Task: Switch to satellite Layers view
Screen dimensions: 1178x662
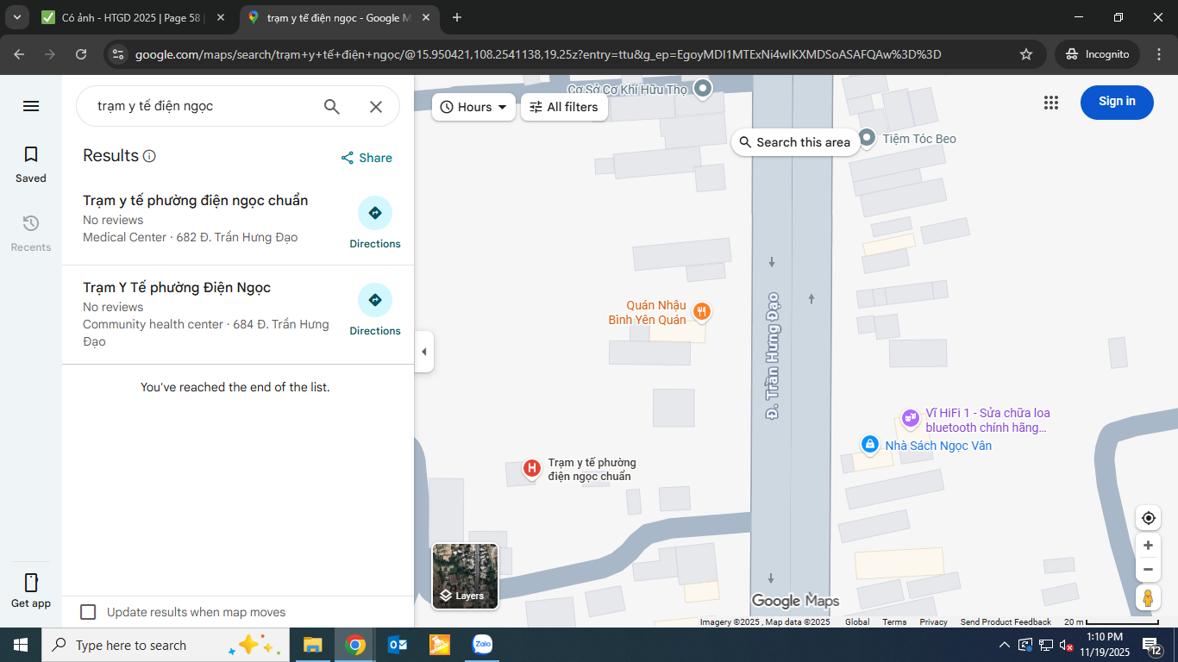Action: coord(465,577)
